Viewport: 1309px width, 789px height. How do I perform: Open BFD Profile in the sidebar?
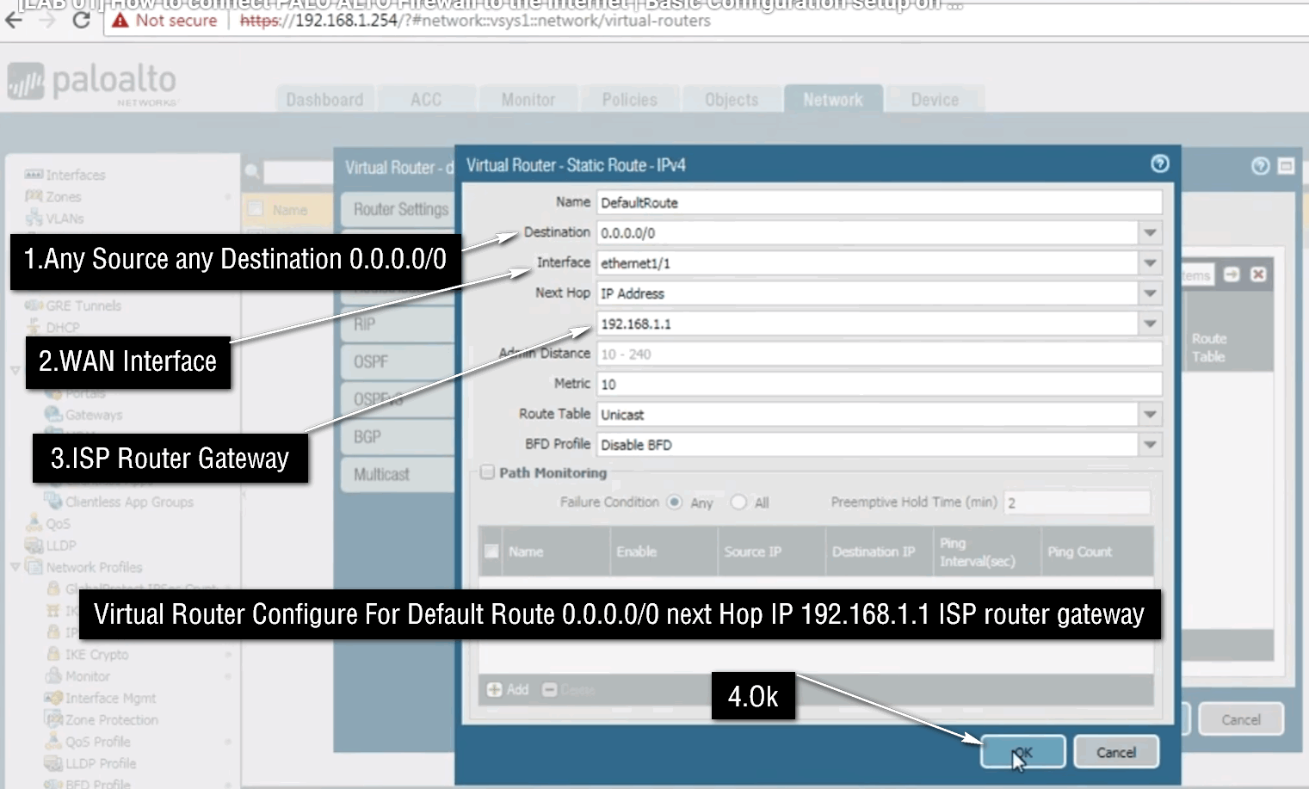click(x=97, y=784)
